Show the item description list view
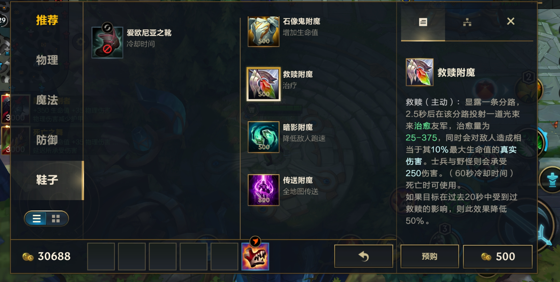This screenshot has width=560, height=282. (x=423, y=22)
